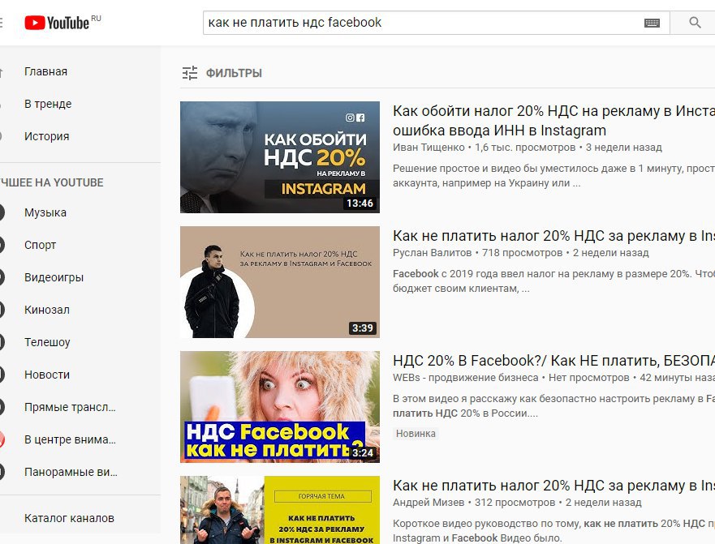Select Музыка in sidebar
Image resolution: width=715 pixels, height=544 pixels.
(45, 212)
